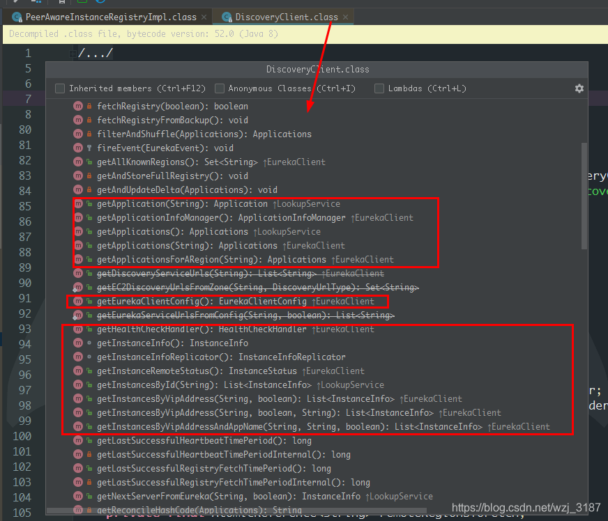
Task: Close the PeerAwareInstanceRegistryImpl.class tab
Action: click(x=204, y=17)
